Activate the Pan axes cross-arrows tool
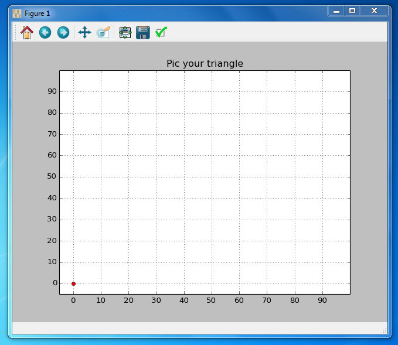Image resolution: width=398 pixels, height=345 pixels. pos(84,32)
